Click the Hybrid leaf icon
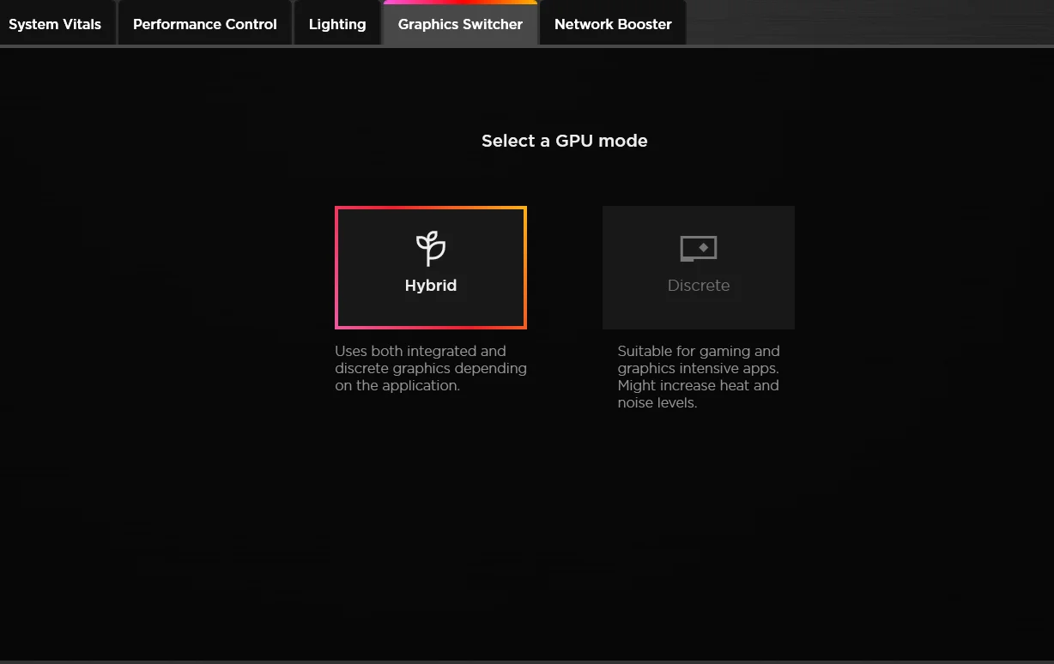The width and height of the screenshot is (1054, 664). 431,249
